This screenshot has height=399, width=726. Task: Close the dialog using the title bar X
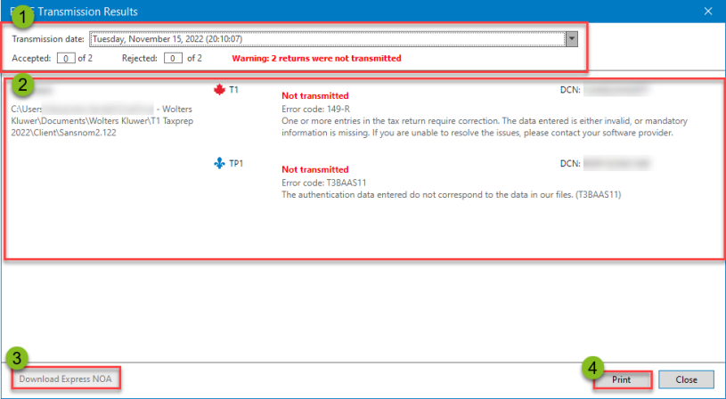point(708,12)
